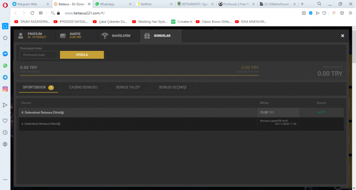Image resolution: width=356 pixels, height=190 pixels.
Task: Click the cube extensions icon in toolbar
Action: coord(342,13)
